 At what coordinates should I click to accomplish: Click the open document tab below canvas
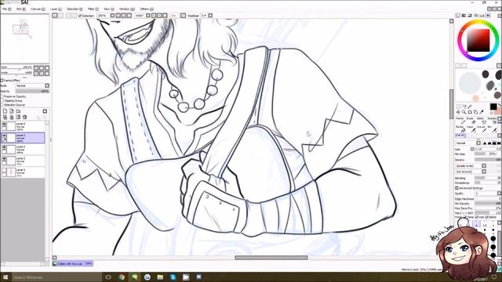(73, 264)
